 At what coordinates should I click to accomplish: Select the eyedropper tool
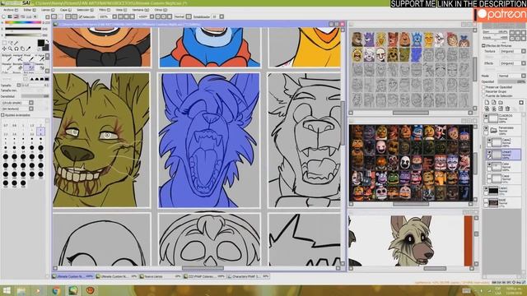pos(29,49)
